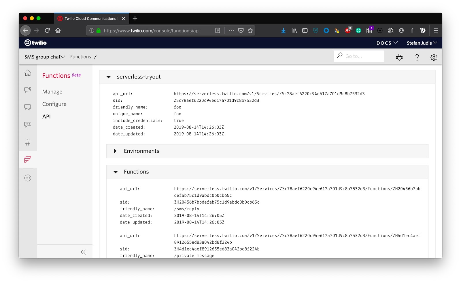This screenshot has height=283, width=461.
Task: Toggle the Firefox sidebar icon
Action: (305, 30)
